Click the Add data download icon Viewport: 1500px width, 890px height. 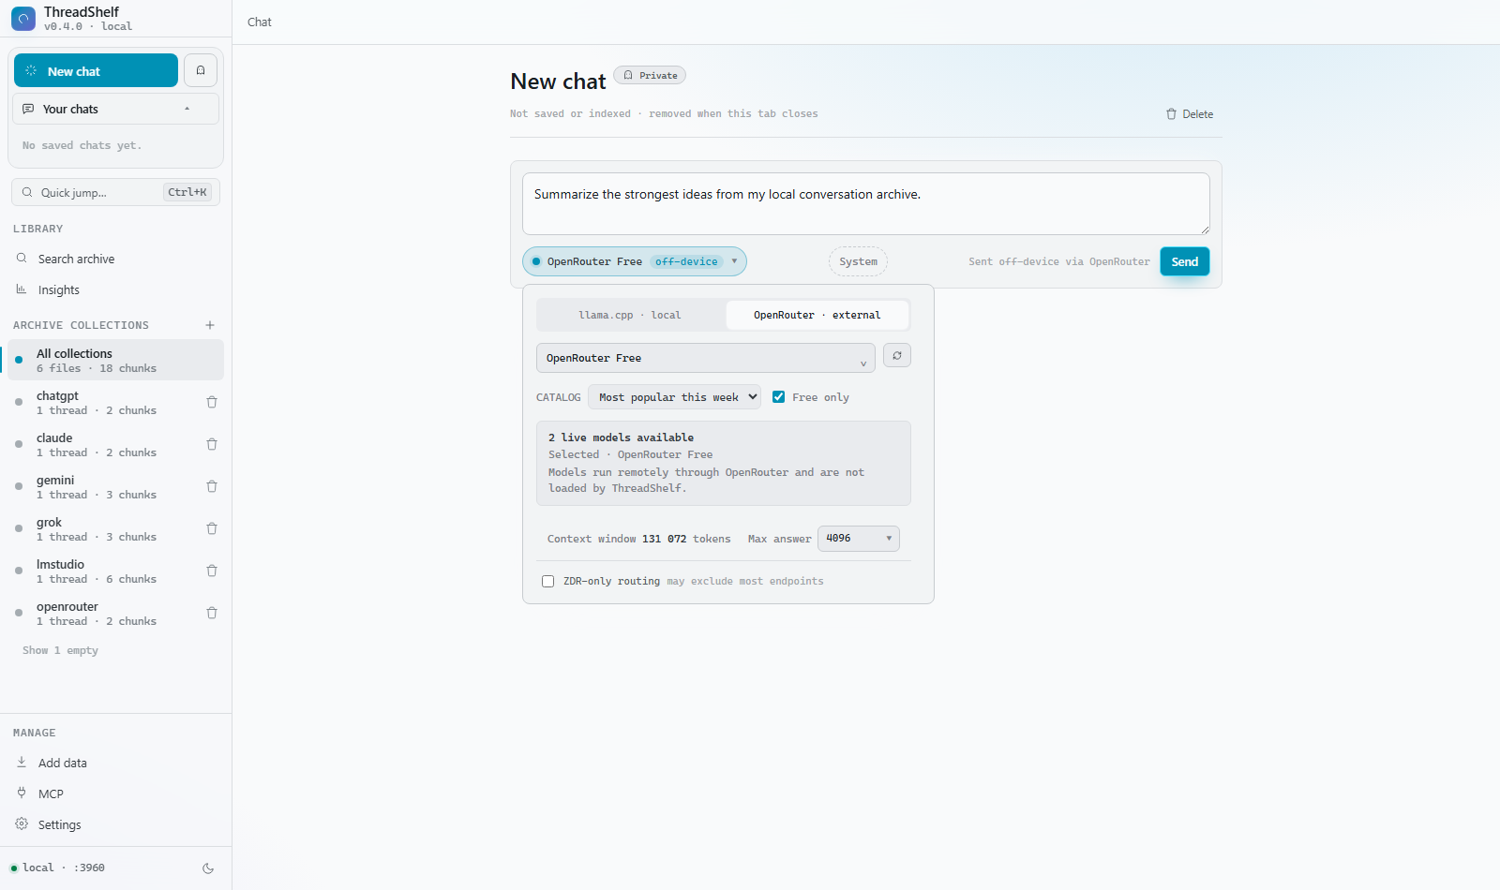coord(22,763)
